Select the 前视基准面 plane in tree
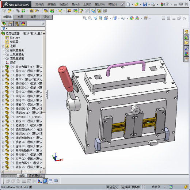This screenshot has height=190, width=190. tap(17, 50)
